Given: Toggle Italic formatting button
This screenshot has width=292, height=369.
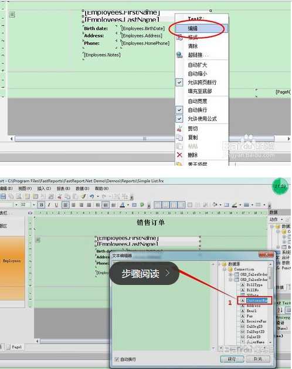Looking at the screenshot, I should coord(49,204).
